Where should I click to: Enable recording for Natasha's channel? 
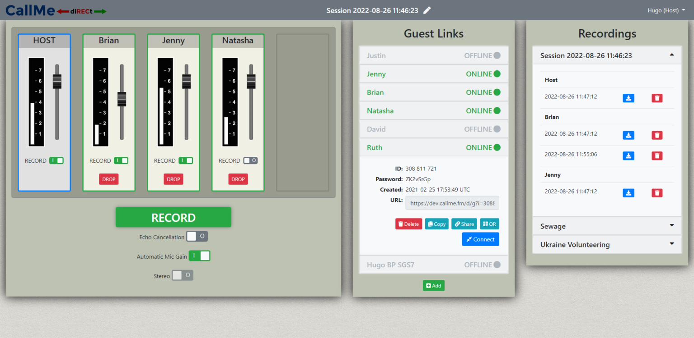pyautogui.click(x=250, y=160)
